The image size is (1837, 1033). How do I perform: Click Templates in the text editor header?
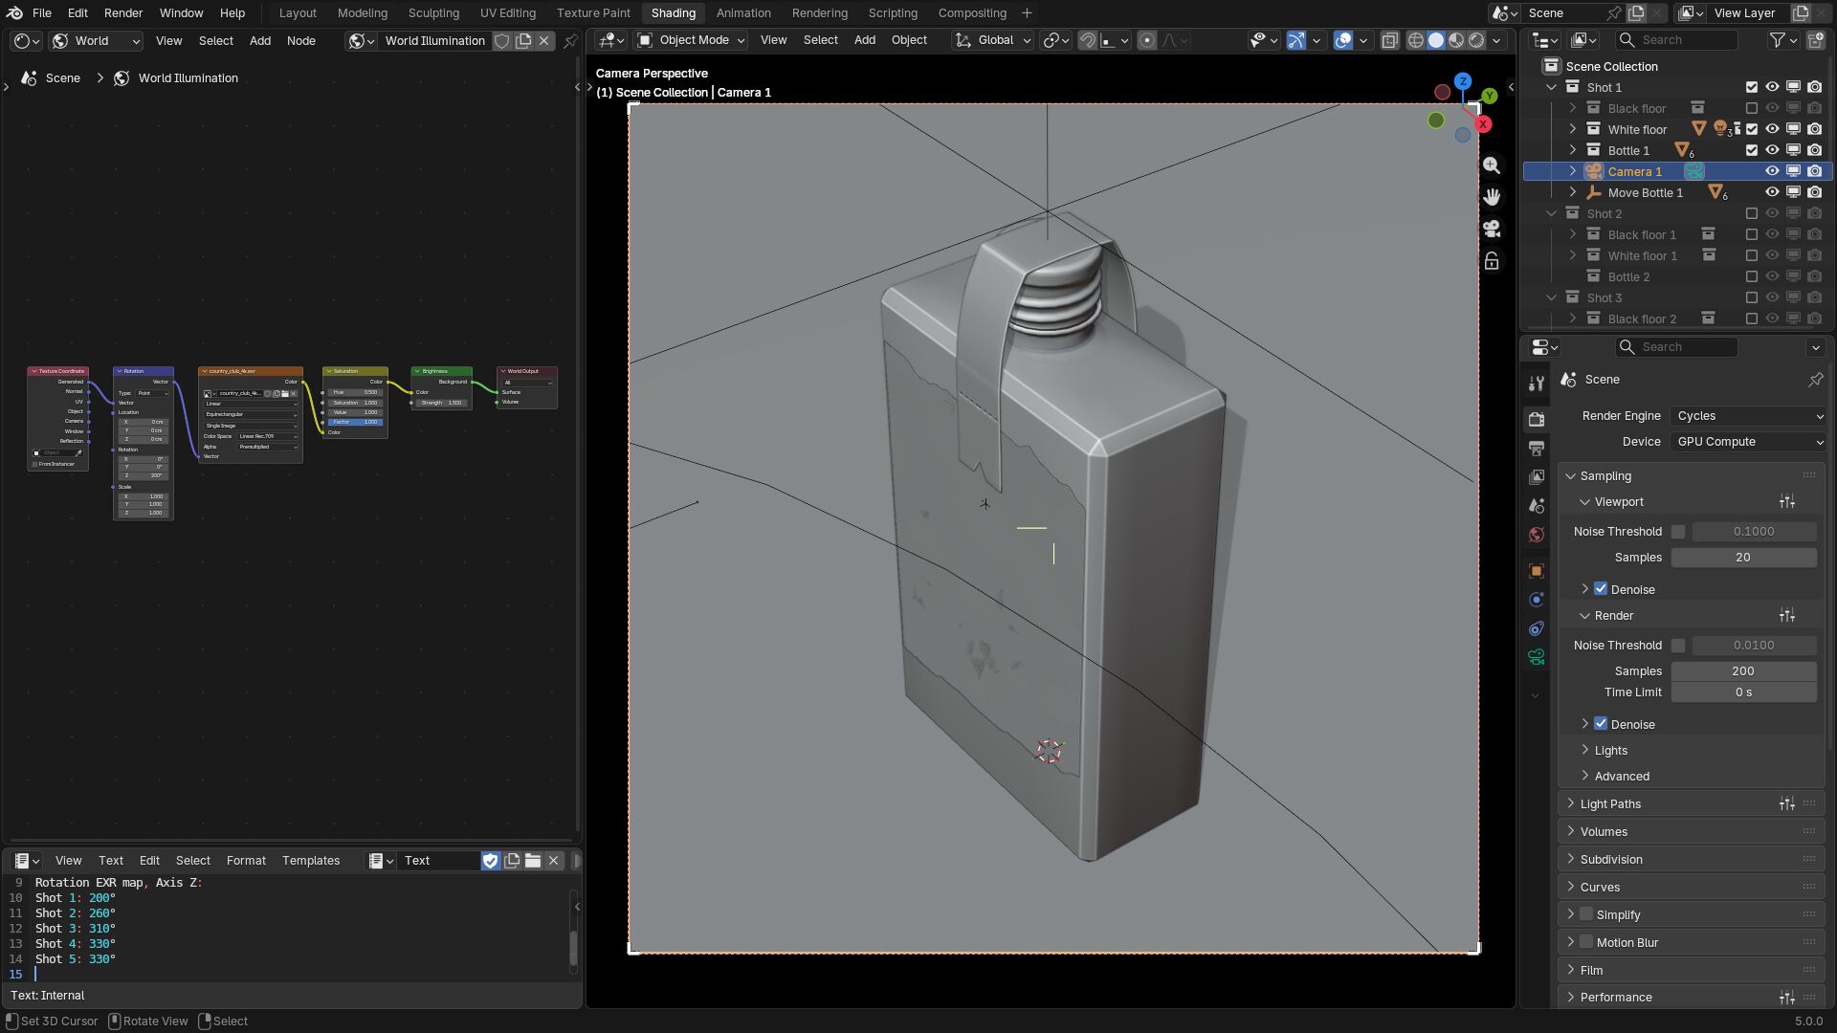pyautogui.click(x=311, y=861)
